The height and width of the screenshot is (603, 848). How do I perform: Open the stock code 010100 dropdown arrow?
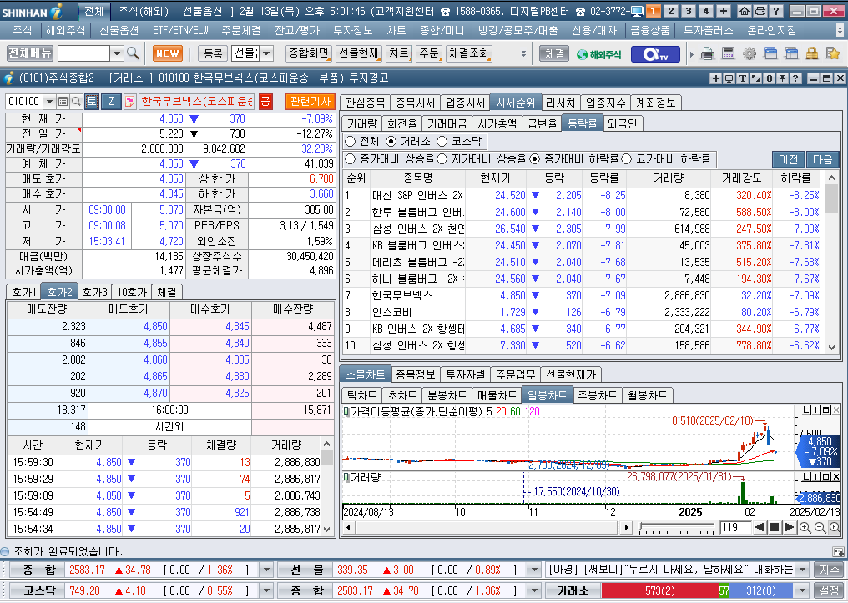tap(49, 101)
